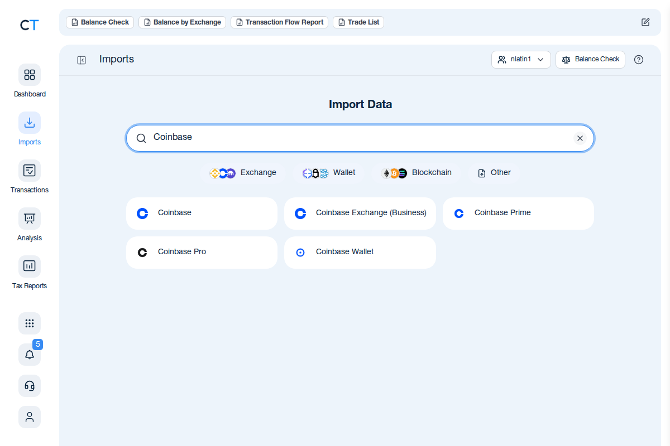Clear the search field with X
Viewport: 670px width, 446px height.
tap(580, 138)
